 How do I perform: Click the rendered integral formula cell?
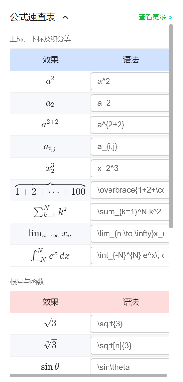[50, 256]
